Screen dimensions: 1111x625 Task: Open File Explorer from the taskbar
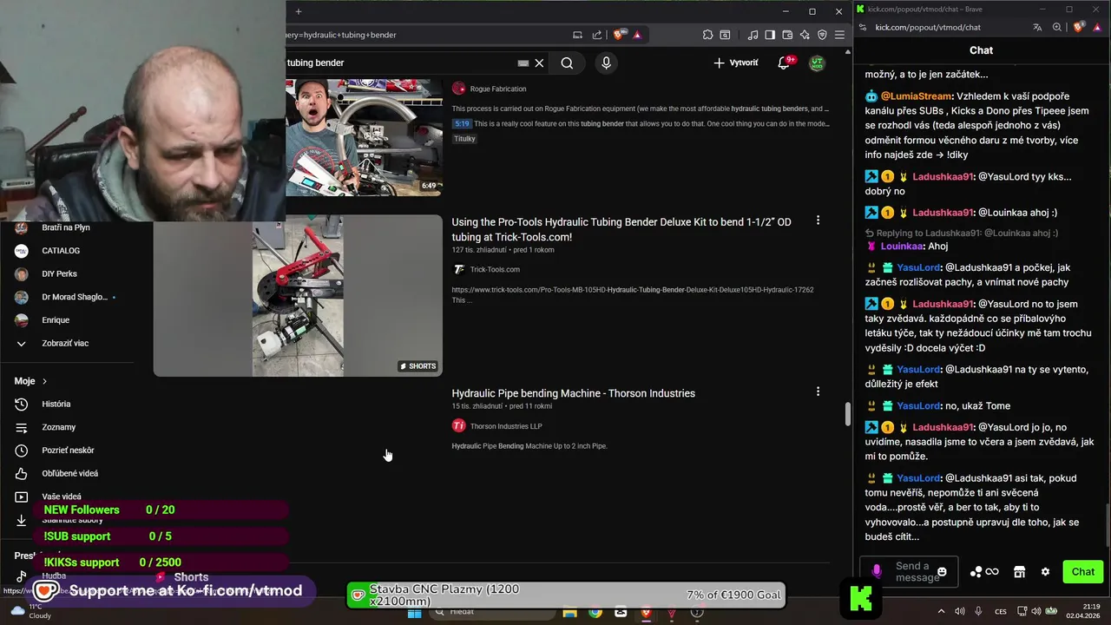point(569,612)
